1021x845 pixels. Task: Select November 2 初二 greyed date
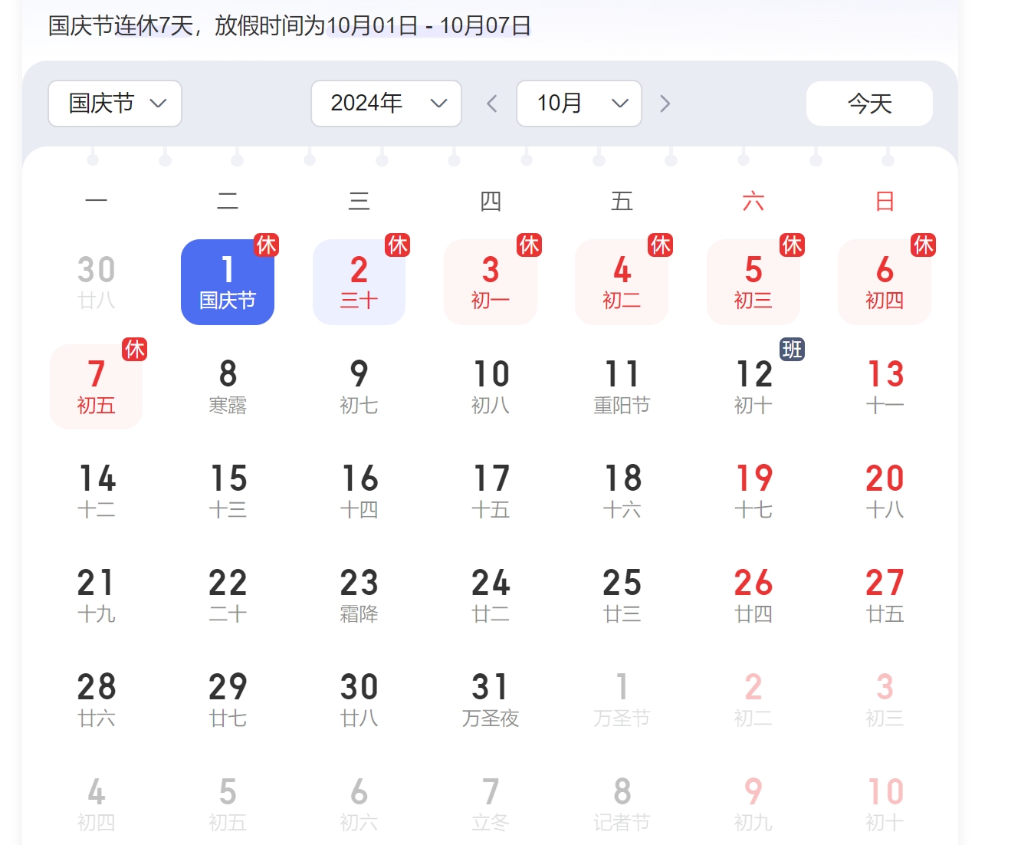click(753, 699)
